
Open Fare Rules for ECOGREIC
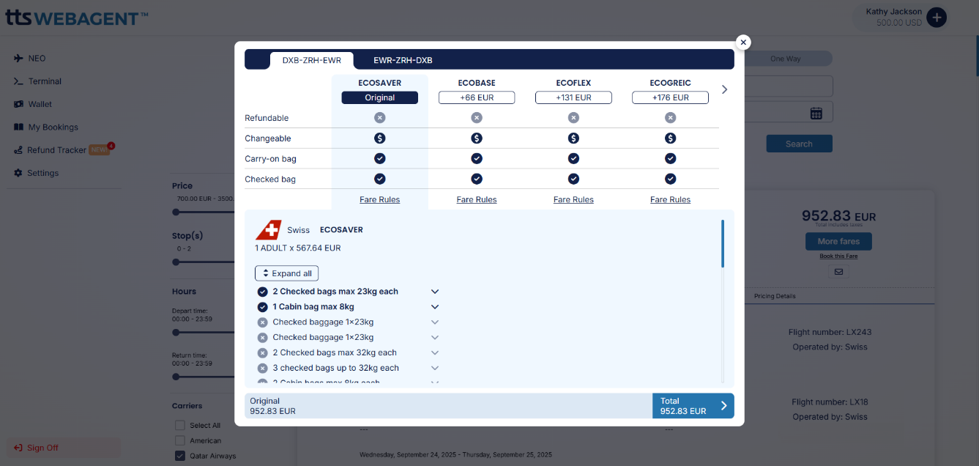pos(670,199)
